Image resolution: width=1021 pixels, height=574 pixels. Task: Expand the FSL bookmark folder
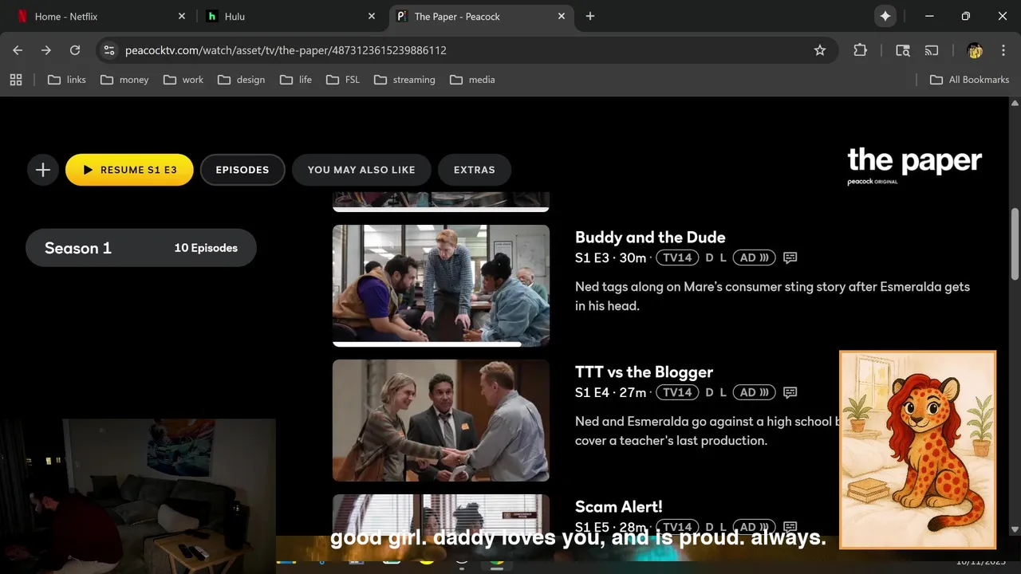[x=343, y=80]
